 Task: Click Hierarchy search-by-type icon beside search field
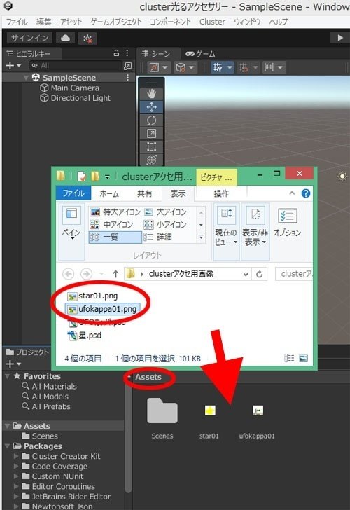(x=127, y=66)
